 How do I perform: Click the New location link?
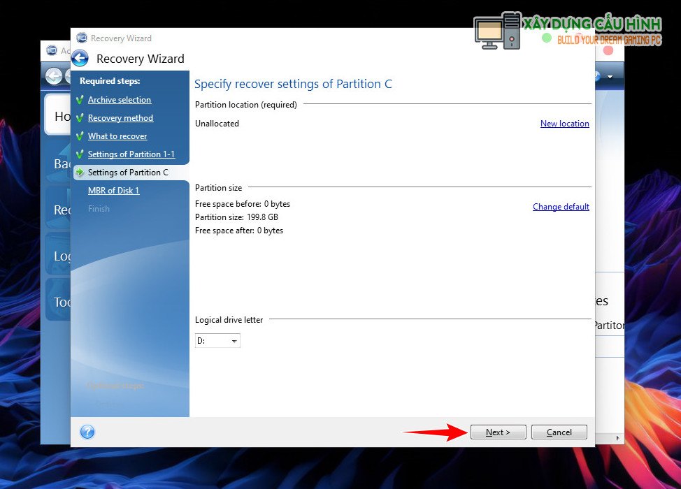pos(564,124)
